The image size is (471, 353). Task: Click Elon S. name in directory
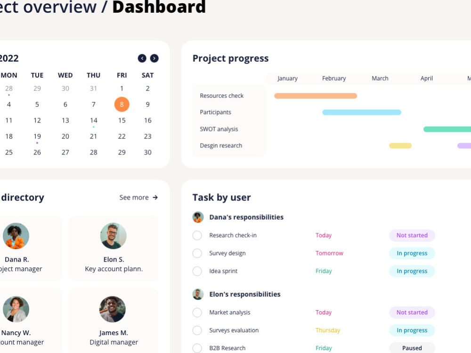114,259
